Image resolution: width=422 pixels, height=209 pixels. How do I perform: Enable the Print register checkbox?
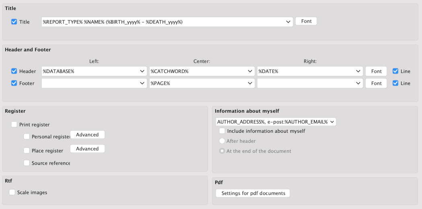point(14,125)
